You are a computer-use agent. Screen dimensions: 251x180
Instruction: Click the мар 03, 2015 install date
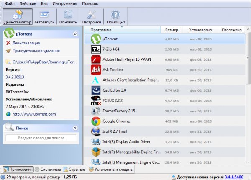coord(200,101)
